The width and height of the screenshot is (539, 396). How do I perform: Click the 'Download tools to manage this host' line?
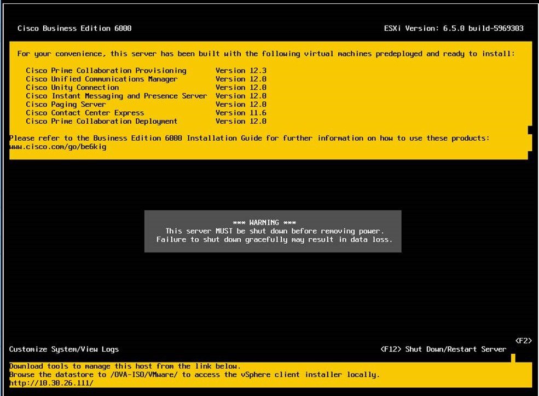click(x=125, y=366)
